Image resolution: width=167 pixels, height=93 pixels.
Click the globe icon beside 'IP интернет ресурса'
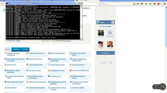tap(27, 59)
